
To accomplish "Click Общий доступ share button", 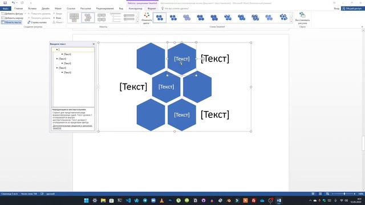I will point(353,9).
